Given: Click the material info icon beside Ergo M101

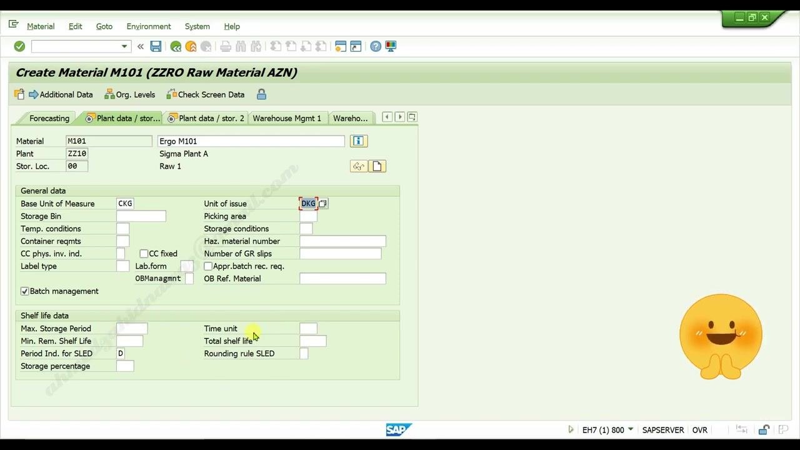Looking at the screenshot, I should click(x=358, y=141).
